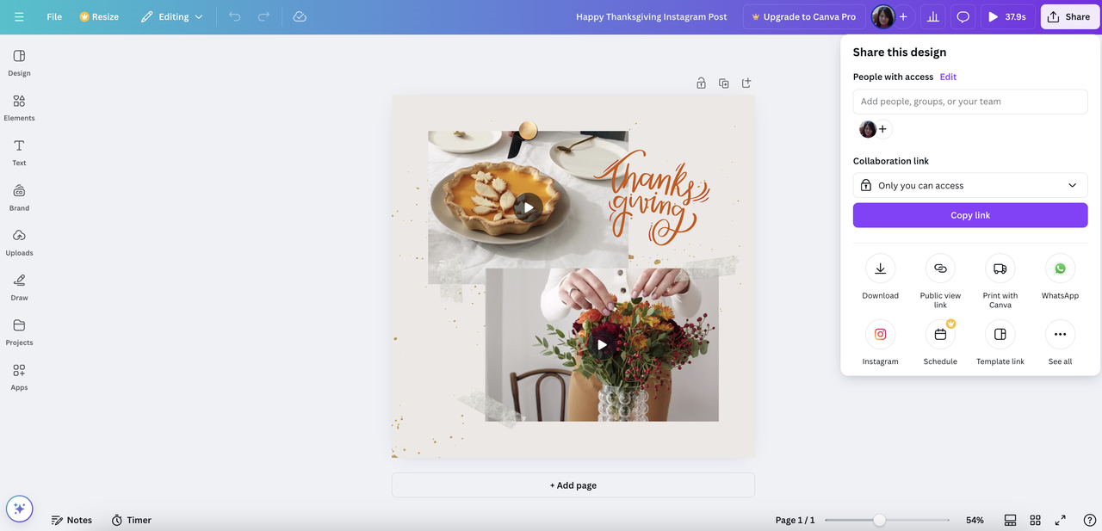Open the Design sidebar tab
Screen dimensions: 1102x531
[x=19, y=63]
